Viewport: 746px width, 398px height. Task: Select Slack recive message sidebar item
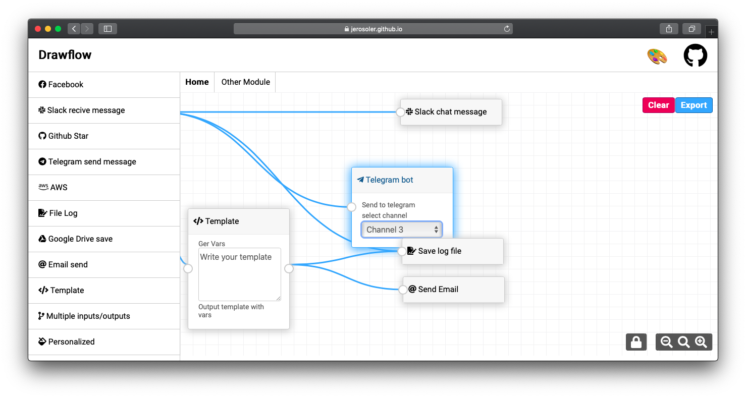tap(104, 110)
